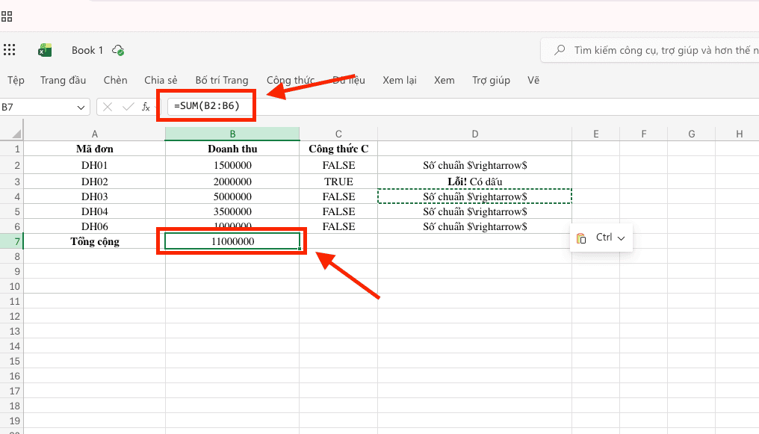The width and height of the screenshot is (759, 434).
Task: Open the Microsoft 365 app launcher grid
Action: point(9,50)
